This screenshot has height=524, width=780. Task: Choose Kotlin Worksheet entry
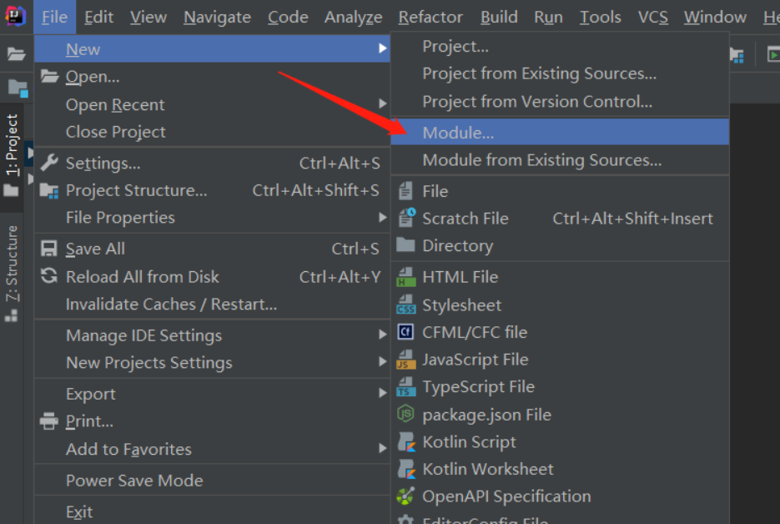click(560, 469)
